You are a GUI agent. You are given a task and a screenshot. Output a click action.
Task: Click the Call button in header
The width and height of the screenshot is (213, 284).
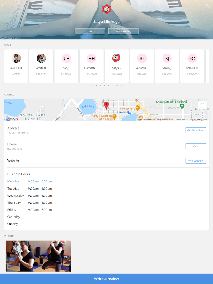pyautogui.click(x=90, y=31)
